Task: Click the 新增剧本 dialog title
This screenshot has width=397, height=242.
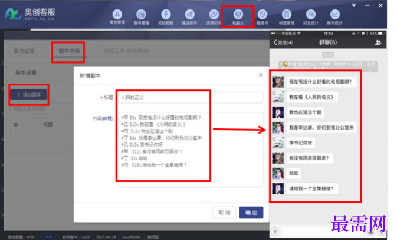Action: pos(90,75)
